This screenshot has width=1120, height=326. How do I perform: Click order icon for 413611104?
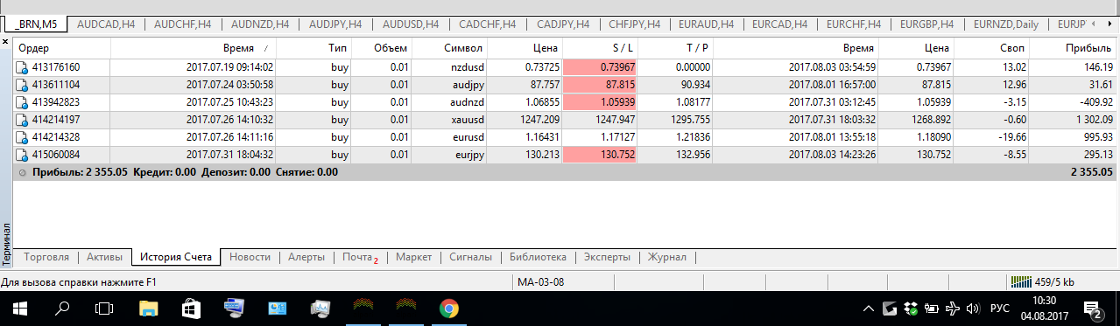coord(21,85)
